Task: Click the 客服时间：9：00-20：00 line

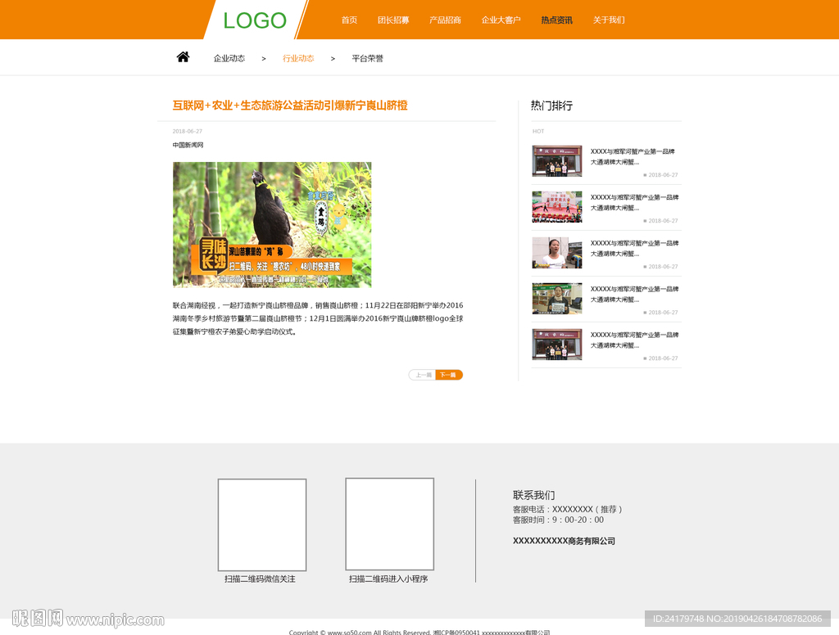Action: click(x=558, y=520)
